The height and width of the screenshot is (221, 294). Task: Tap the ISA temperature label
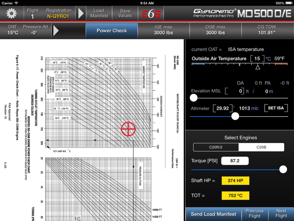[x=246, y=49]
